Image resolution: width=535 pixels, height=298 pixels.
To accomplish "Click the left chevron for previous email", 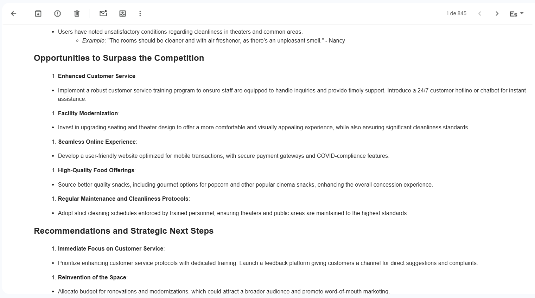I will 479,13.
